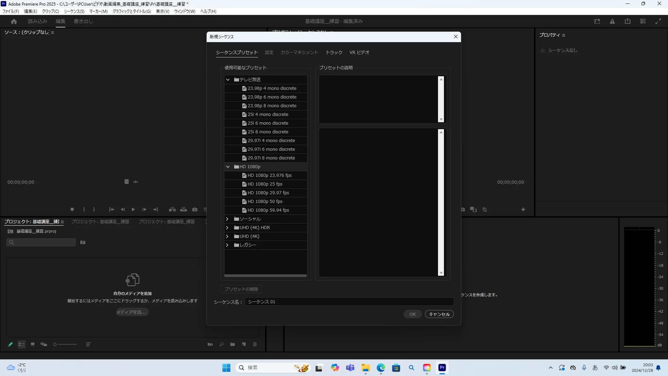The image size is (668, 376).
Task: Click the trash Clear icon in project panel
Action: (x=255, y=344)
